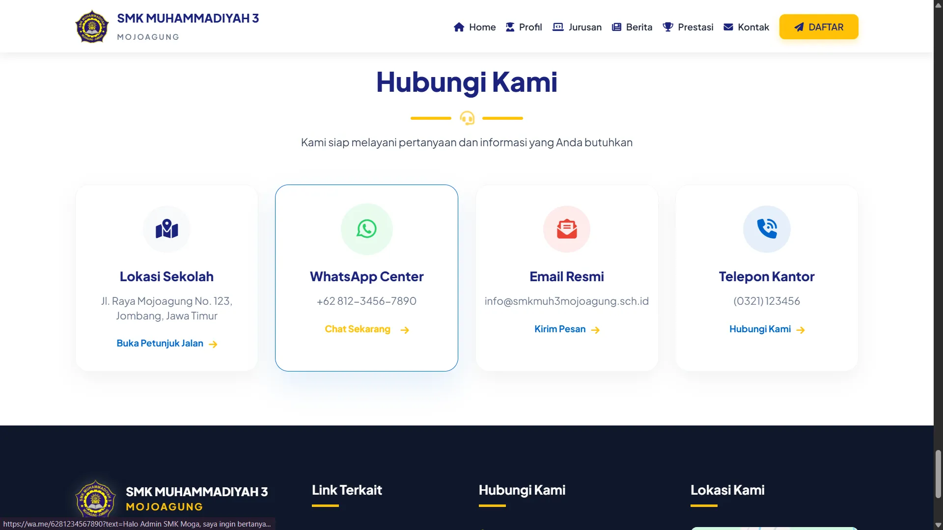Click the Chat Sekarang link

[x=358, y=329]
